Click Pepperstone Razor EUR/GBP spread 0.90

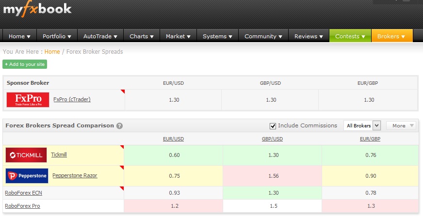point(371,176)
